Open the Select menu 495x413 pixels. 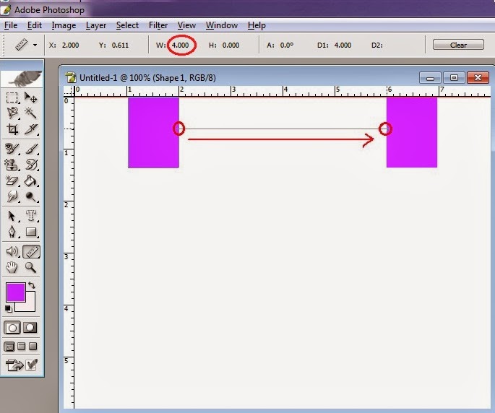(x=127, y=25)
